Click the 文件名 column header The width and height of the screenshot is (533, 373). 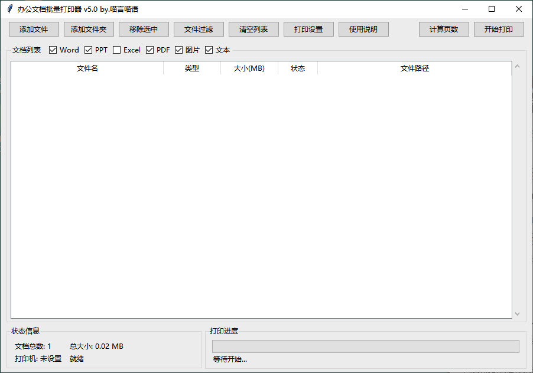87,68
